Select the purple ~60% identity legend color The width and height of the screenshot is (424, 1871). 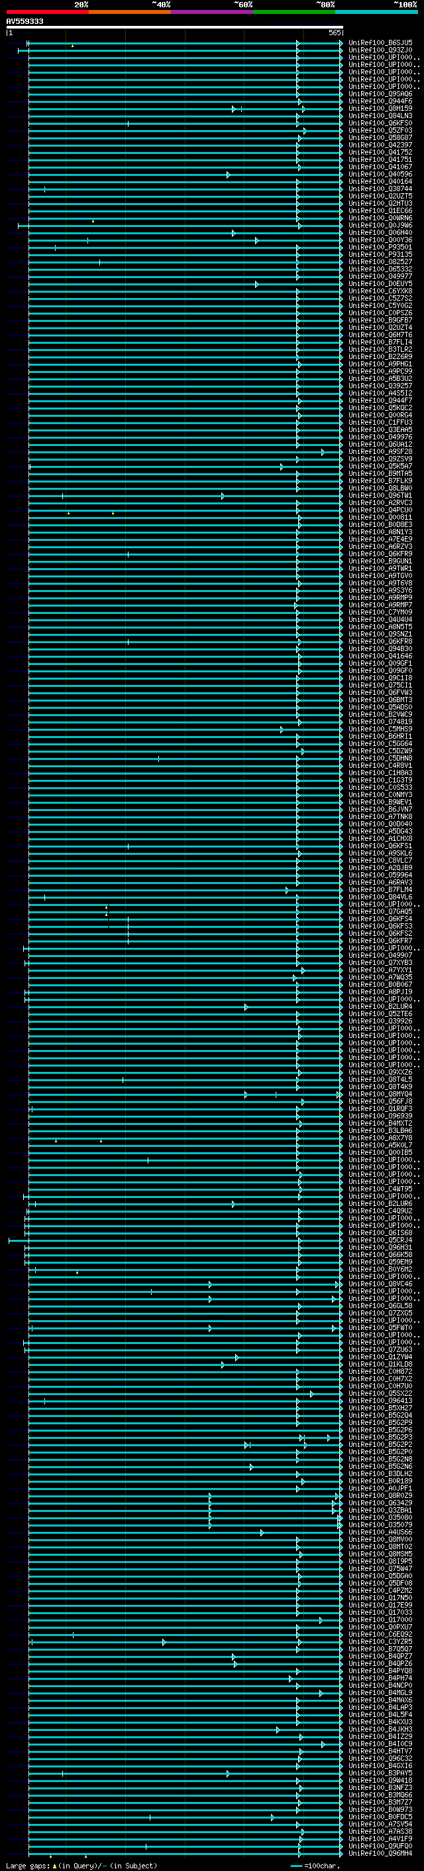point(211,12)
